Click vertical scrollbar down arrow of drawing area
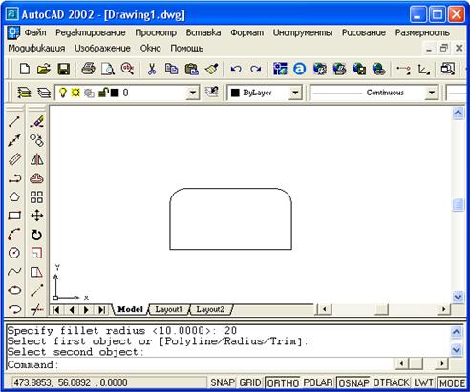The width and height of the screenshot is (470, 392). click(458, 297)
